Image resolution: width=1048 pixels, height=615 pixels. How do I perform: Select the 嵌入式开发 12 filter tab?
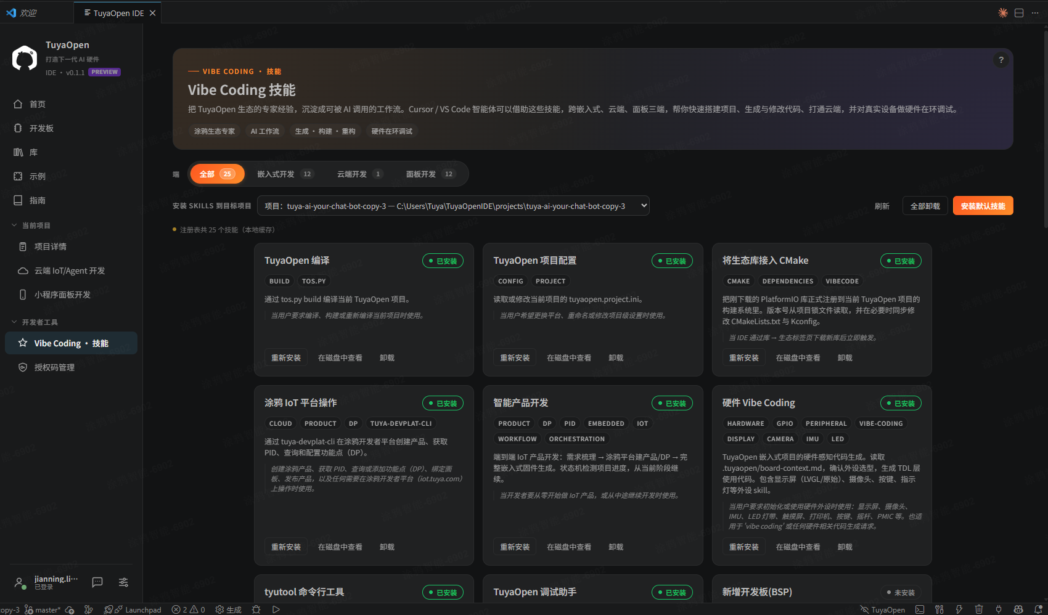click(285, 174)
